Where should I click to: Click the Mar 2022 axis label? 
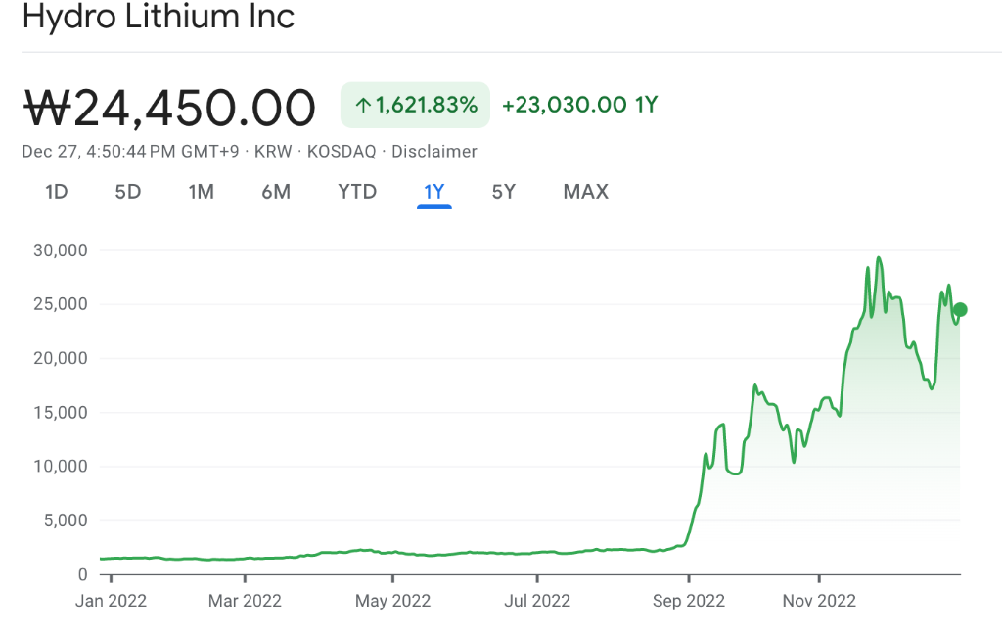click(245, 601)
